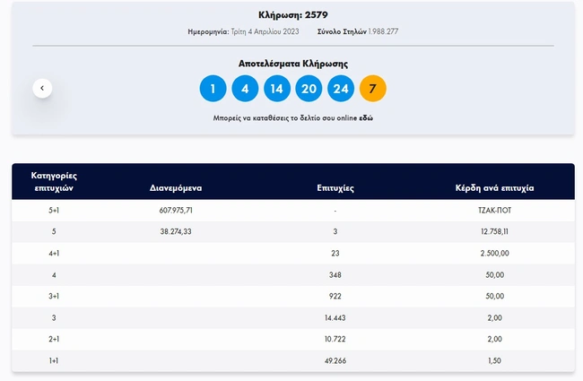The width and height of the screenshot is (583, 381).
Task: Click the blue ball number 1
Action: [213, 89]
